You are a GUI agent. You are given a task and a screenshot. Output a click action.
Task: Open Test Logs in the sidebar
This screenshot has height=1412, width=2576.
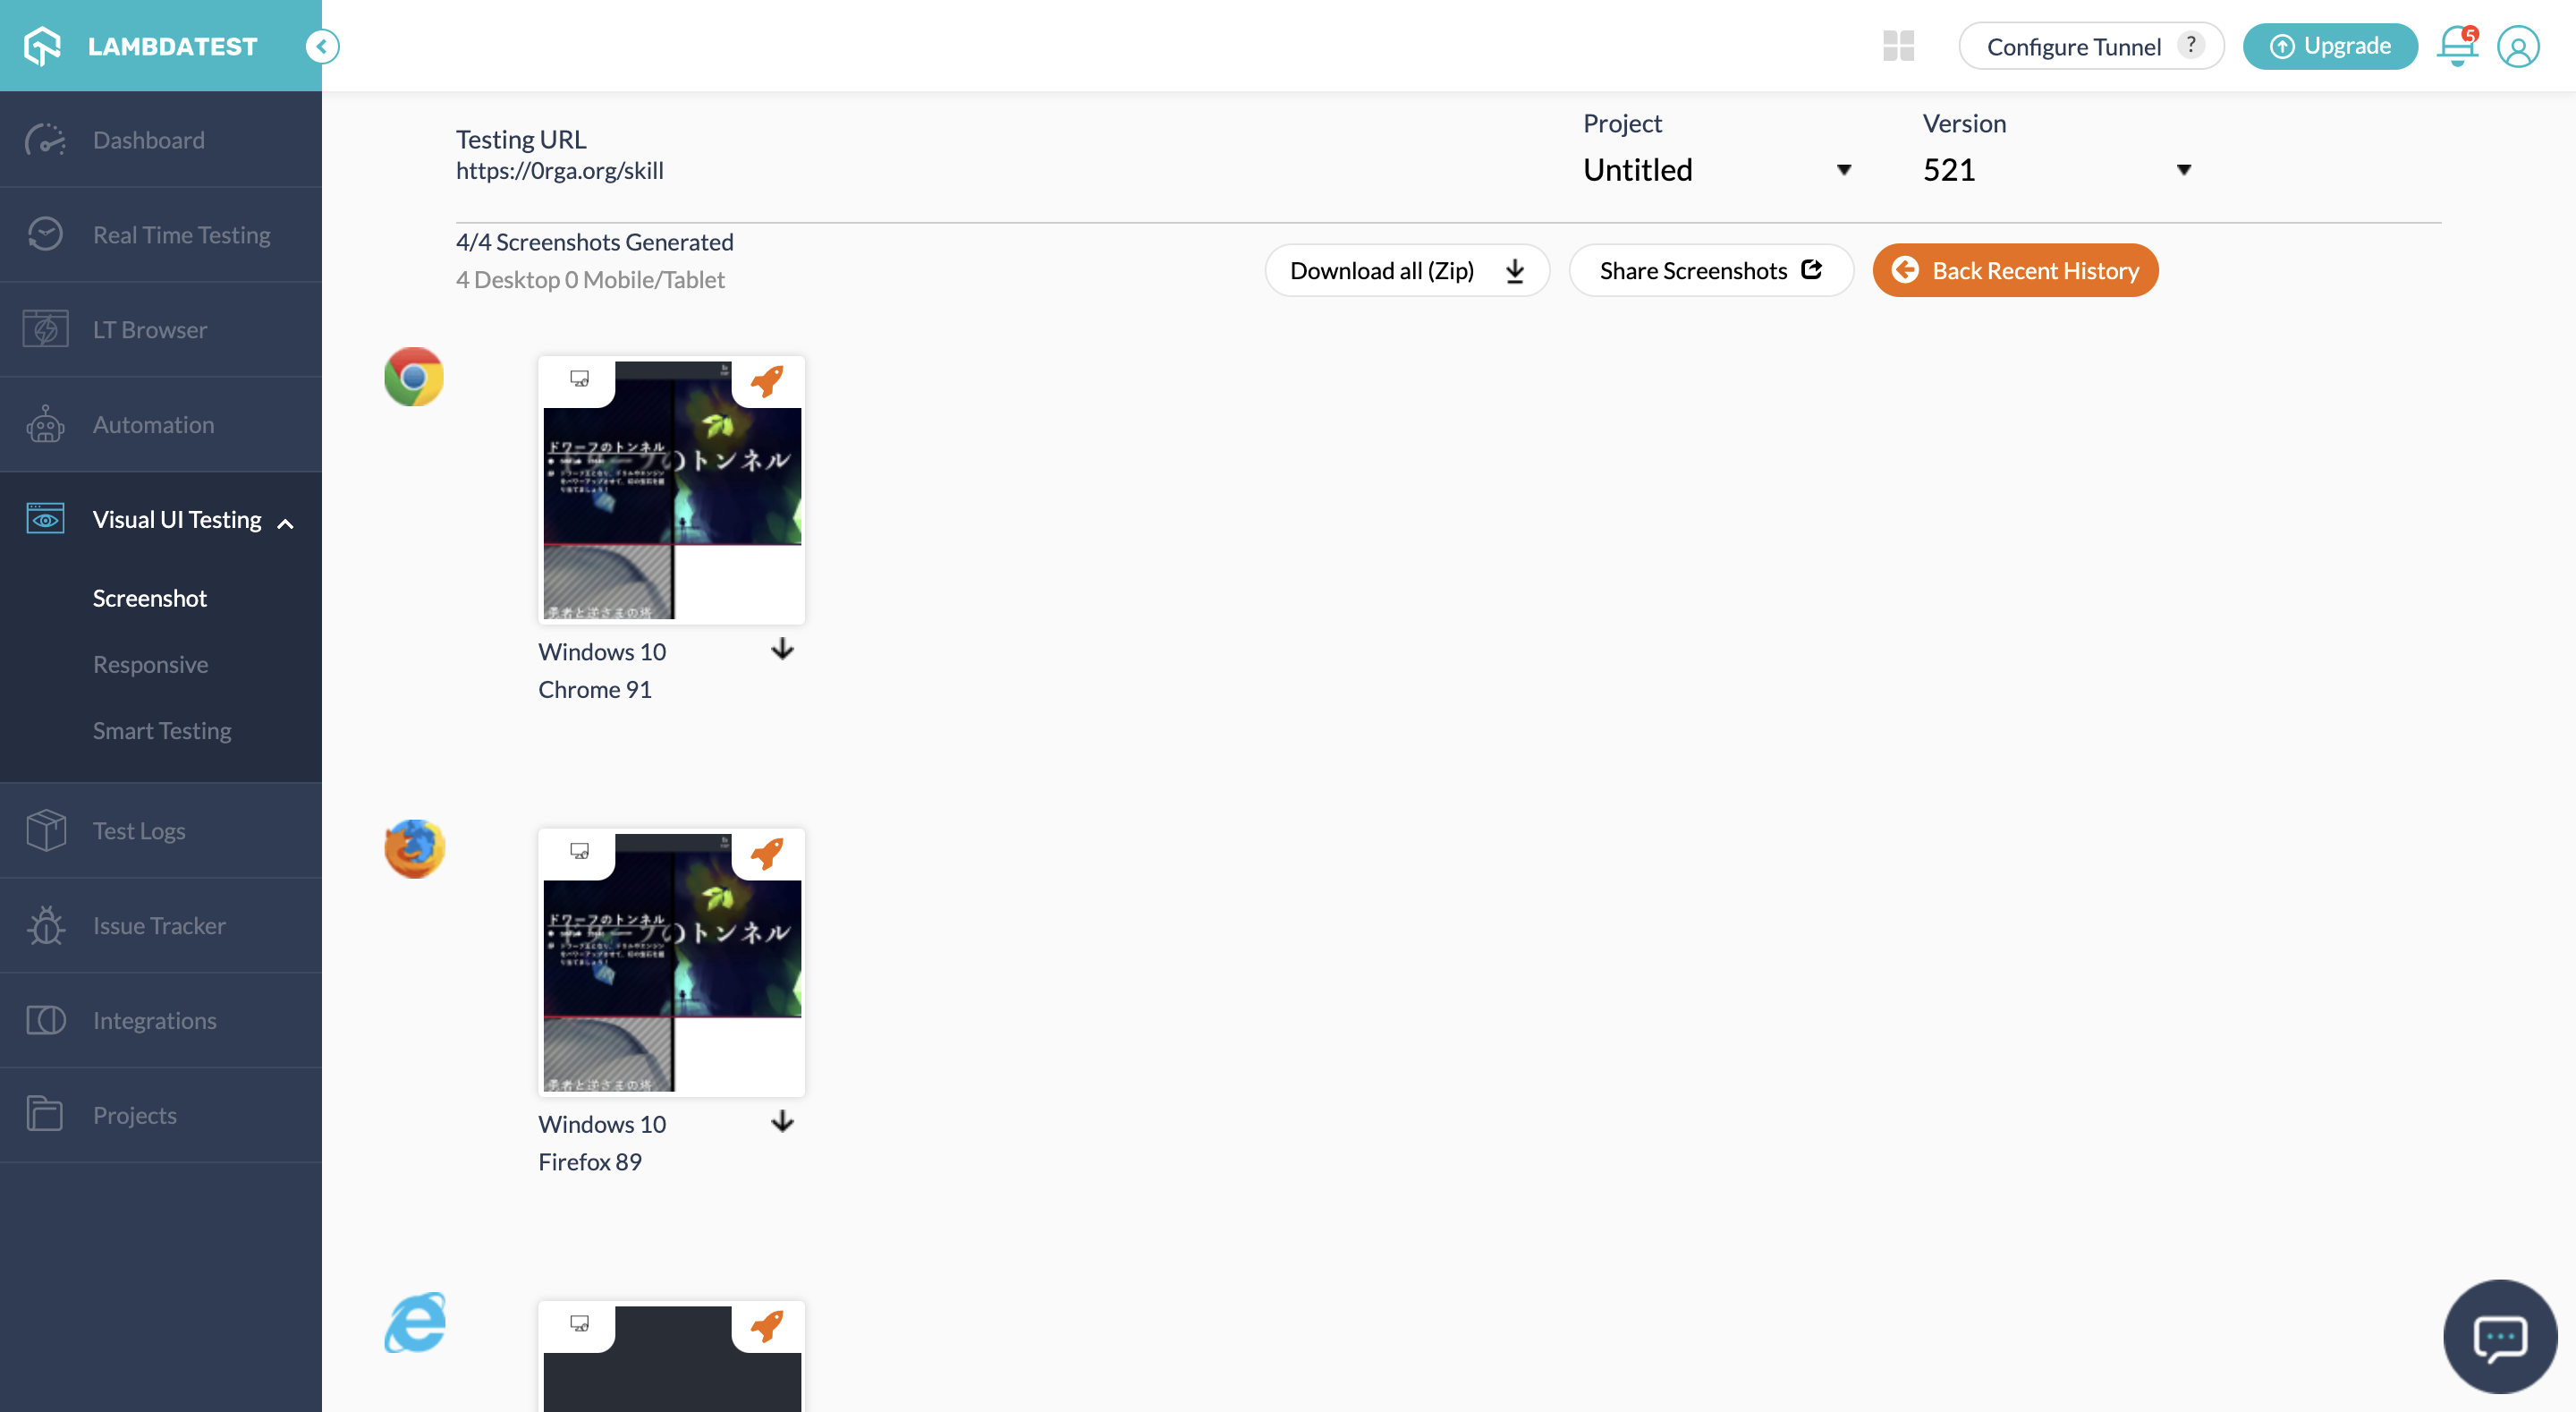coord(161,830)
